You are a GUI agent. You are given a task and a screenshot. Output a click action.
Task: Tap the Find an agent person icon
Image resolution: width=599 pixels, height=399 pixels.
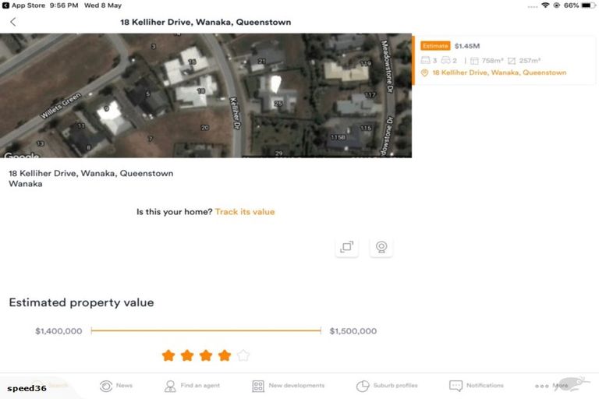point(170,386)
